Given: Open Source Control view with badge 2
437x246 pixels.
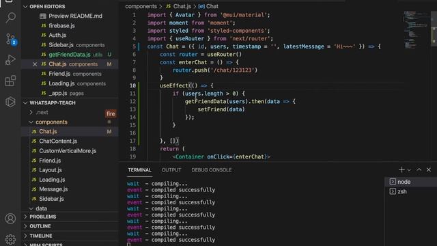Looking at the screenshot, I should point(11,39).
